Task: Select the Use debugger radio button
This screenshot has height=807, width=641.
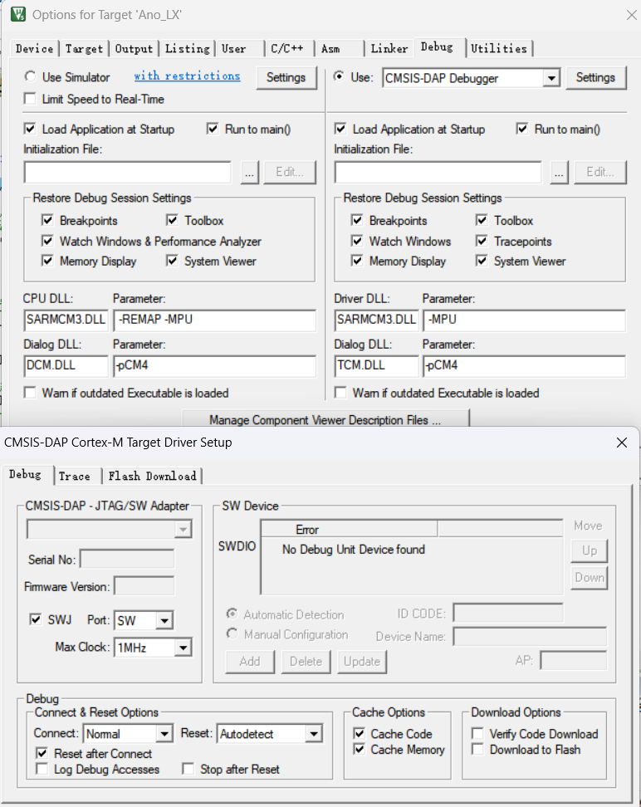Action: tap(339, 76)
